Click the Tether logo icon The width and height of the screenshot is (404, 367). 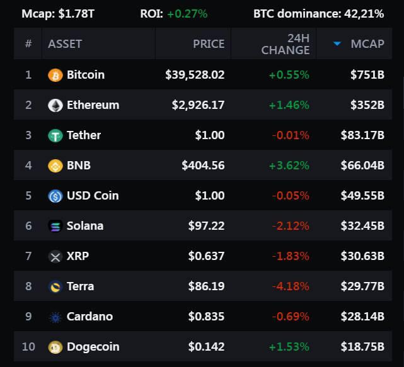pyautogui.click(x=55, y=135)
